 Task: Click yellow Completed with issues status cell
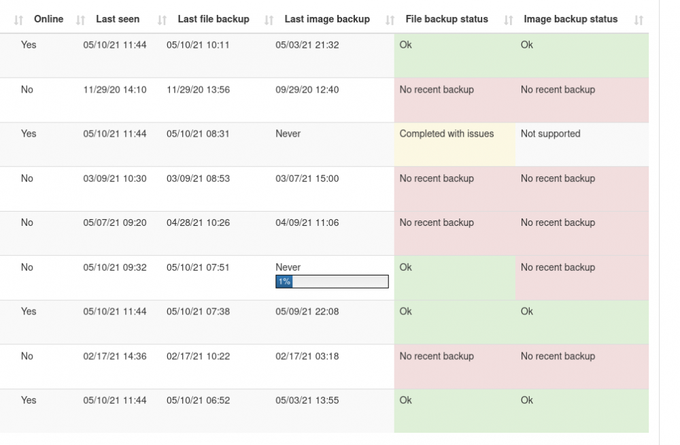(455, 144)
